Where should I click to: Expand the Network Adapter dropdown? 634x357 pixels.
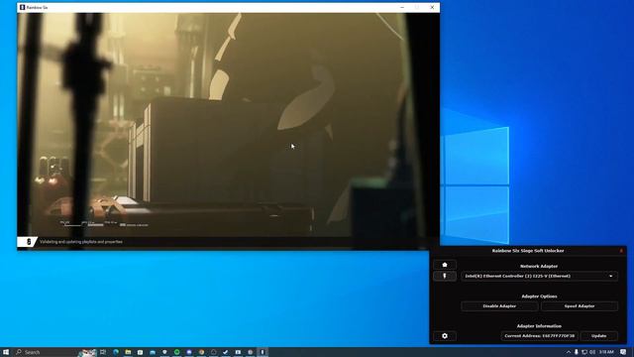click(539, 276)
